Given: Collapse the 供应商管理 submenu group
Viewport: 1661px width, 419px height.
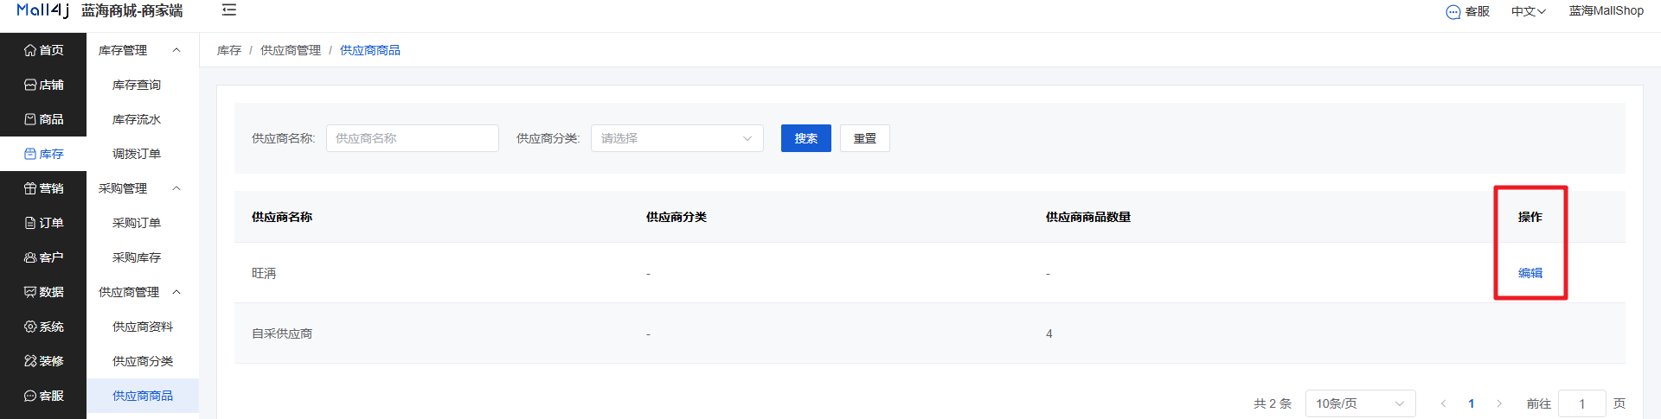Looking at the screenshot, I should [x=143, y=292].
